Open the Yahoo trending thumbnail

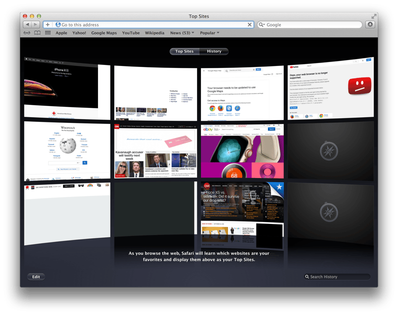click(x=155, y=93)
